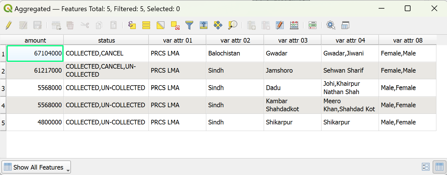Switch to form view
The width and height of the screenshot is (447, 175).
425,167
